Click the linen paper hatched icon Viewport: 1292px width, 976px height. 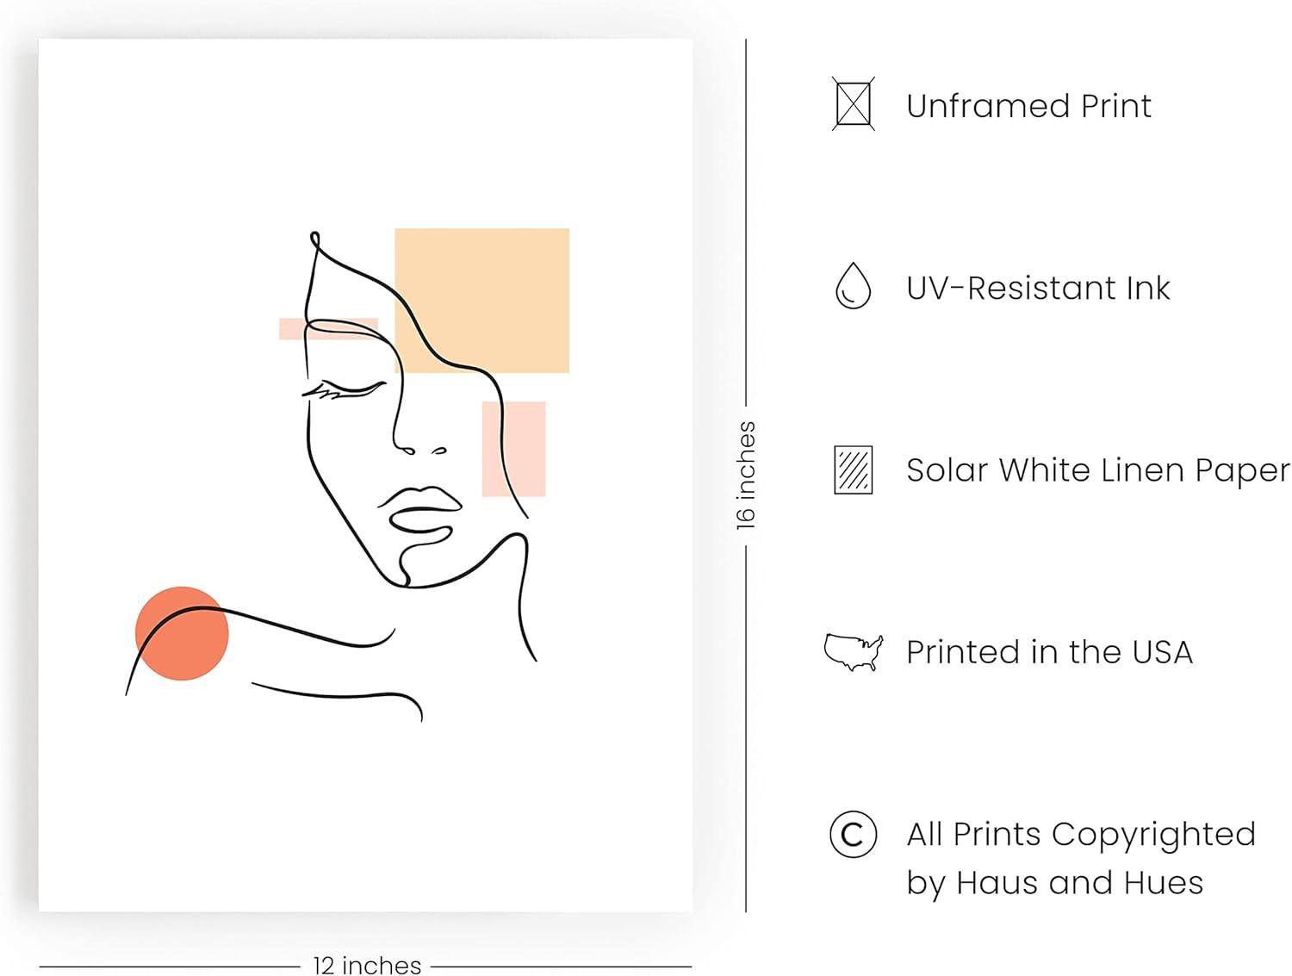[853, 469]
